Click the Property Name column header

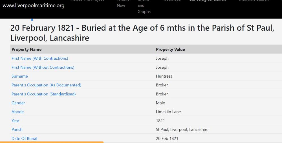coord(27,49)
